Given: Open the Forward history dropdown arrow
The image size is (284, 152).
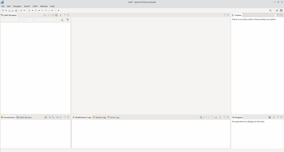Looking at the screenshot, I should pos(59,11).
